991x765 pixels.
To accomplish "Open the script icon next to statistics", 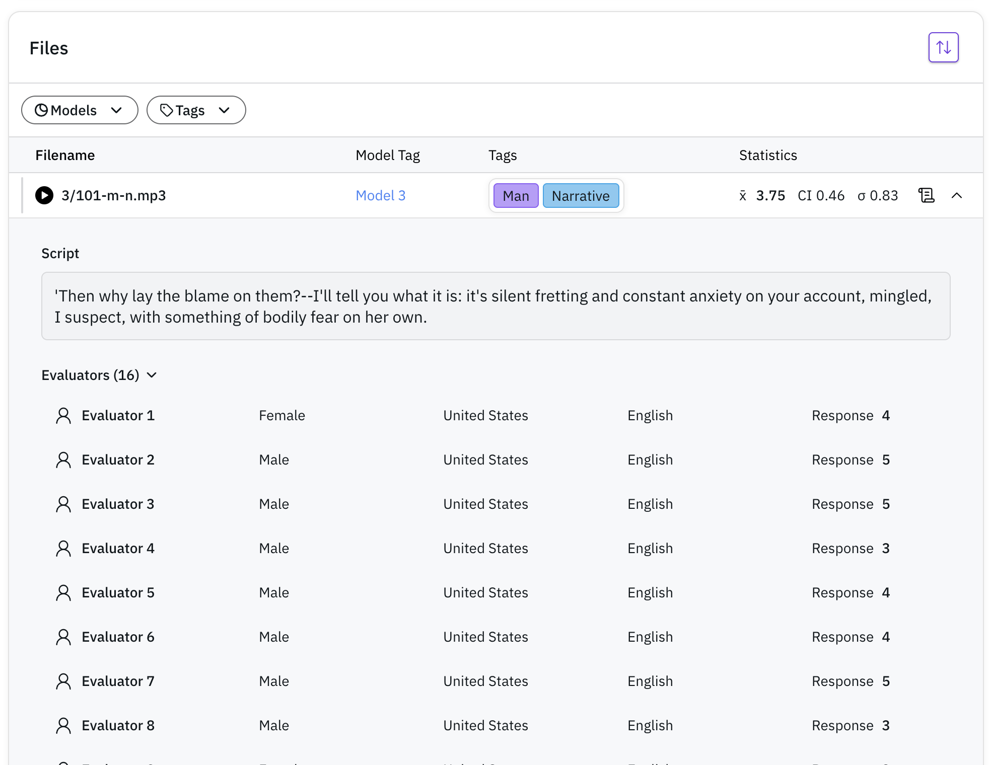I will click(x=926, y=195).
